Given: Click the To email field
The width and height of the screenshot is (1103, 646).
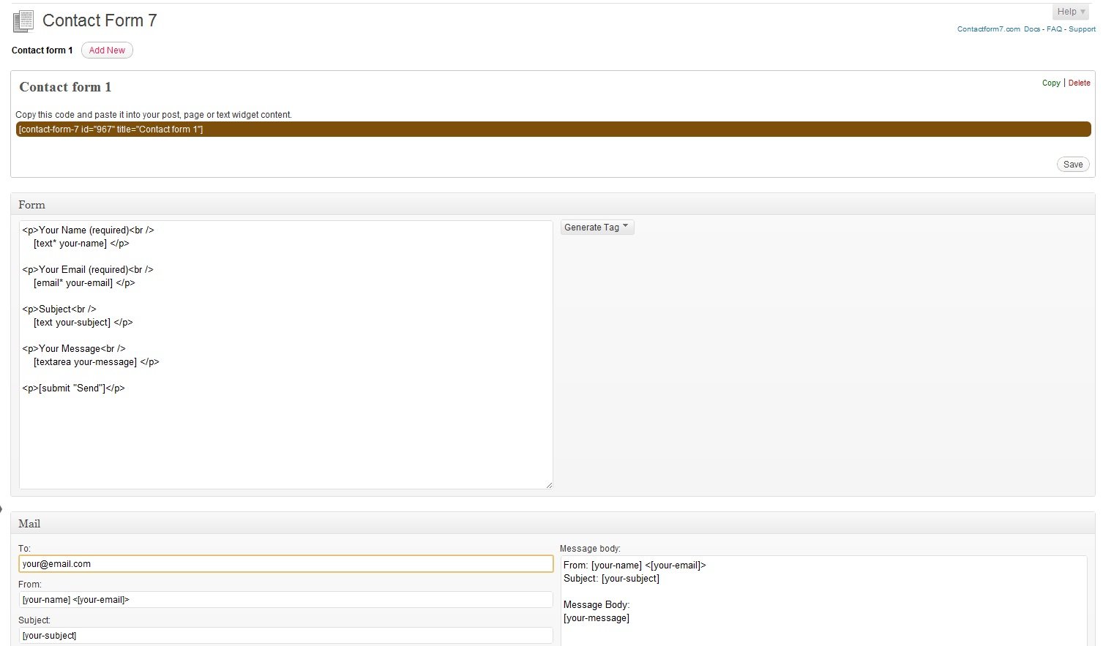Looking at the screenshot, I should click(285, 564).
